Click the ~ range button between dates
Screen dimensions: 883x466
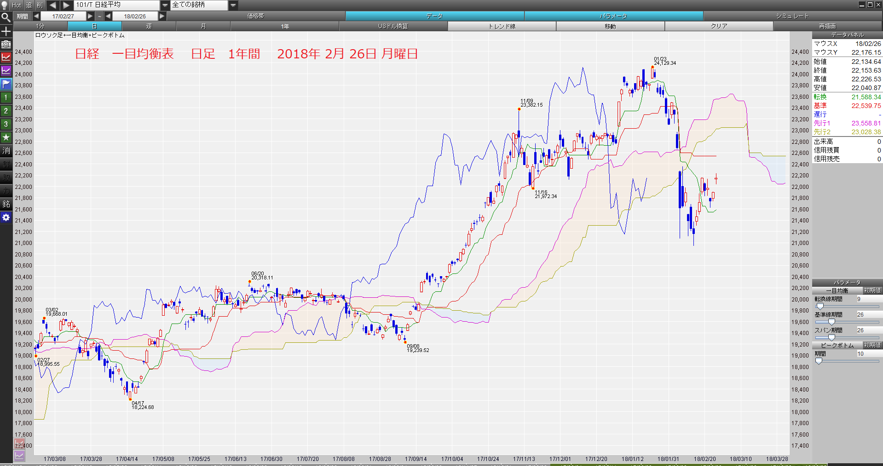coord(99,16)
